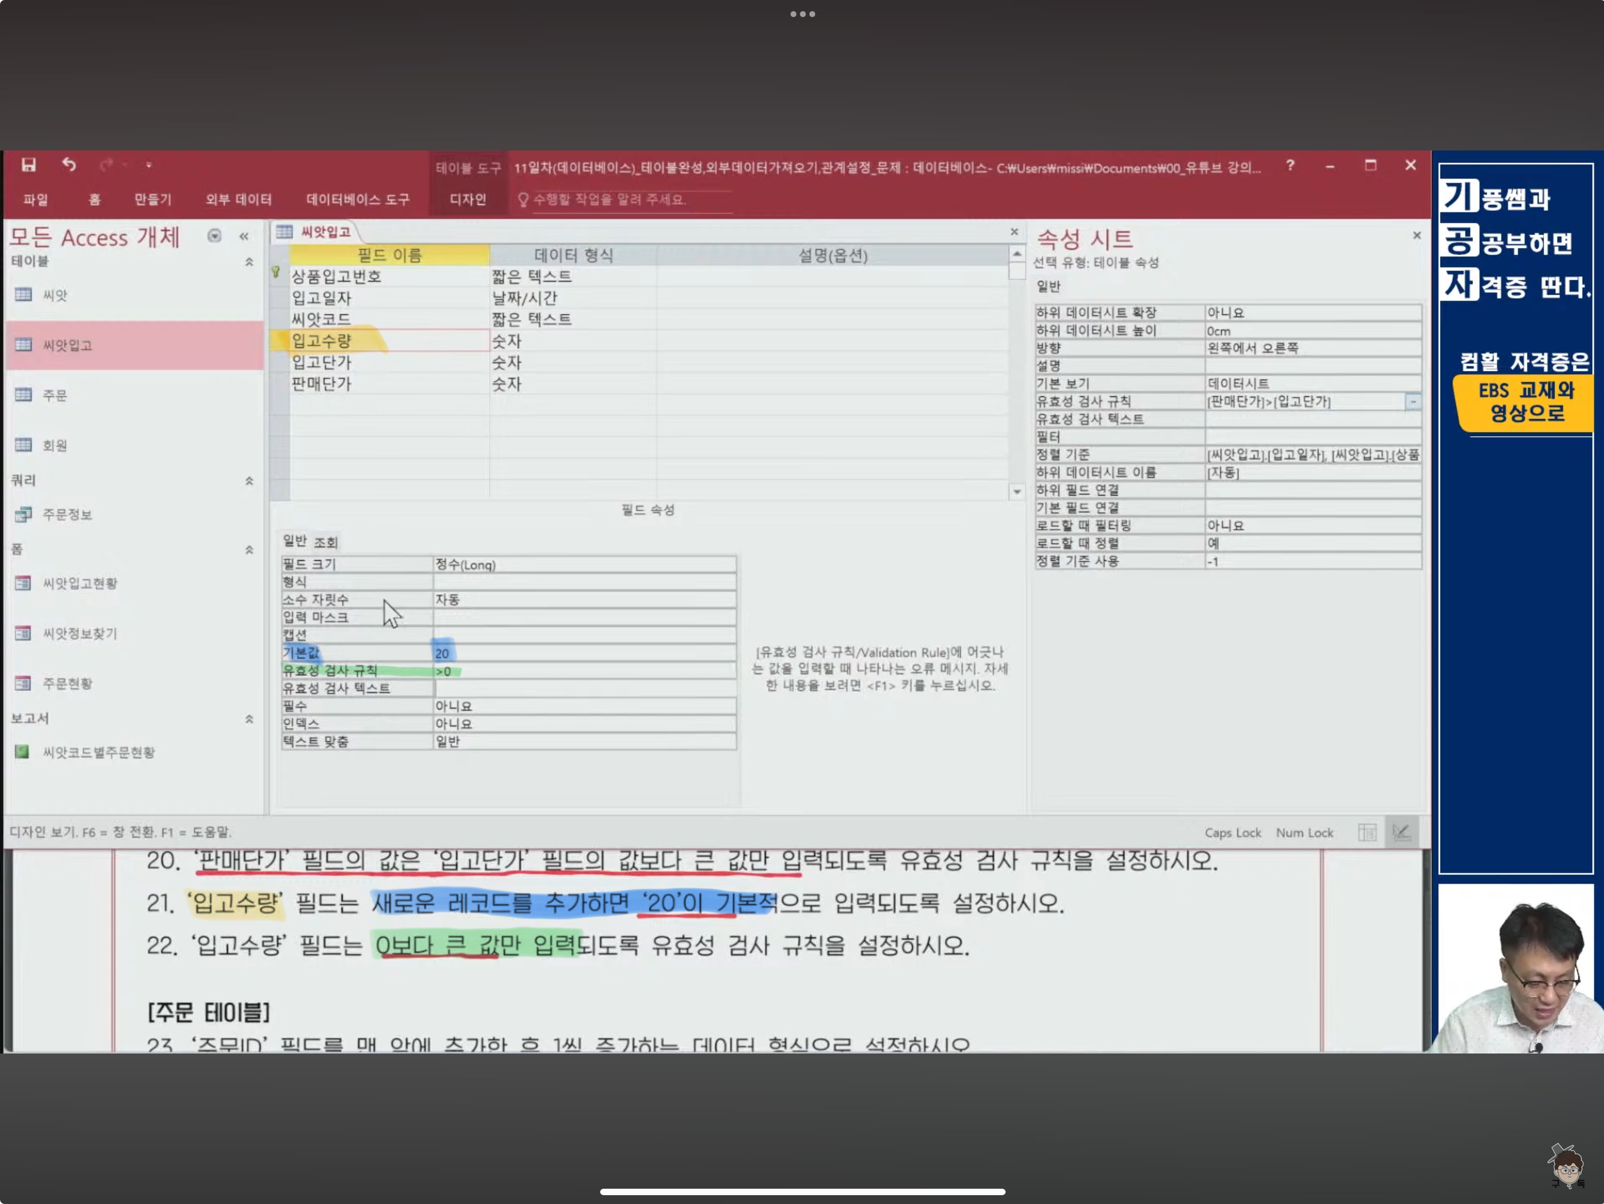This screenshot has height=1204, width=1604.
Task: Click the Design view icon in status bar
Action: tap(1401, 832)
